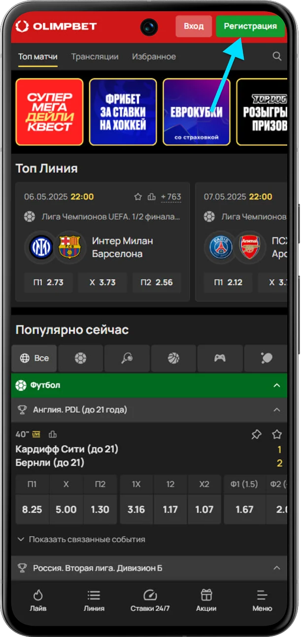The height and width of the screenshot is (637, 301).
Task: Tap the Вход login button
Action: [x=194, y=26]
